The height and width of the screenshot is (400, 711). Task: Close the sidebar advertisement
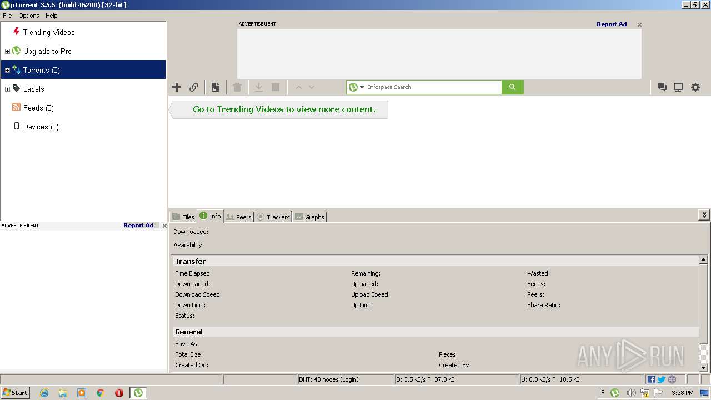tap(164, 226)
